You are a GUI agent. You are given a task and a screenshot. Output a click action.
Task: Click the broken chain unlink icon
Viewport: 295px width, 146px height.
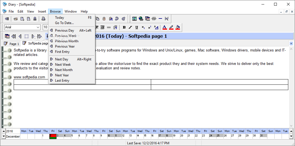(154, 19)
